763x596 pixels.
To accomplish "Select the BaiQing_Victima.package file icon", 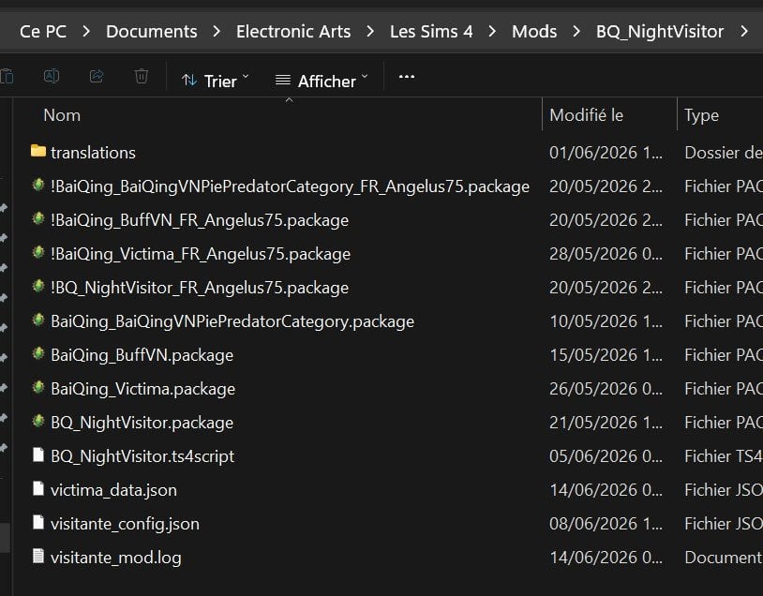I will point(37,388).
